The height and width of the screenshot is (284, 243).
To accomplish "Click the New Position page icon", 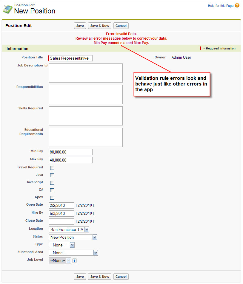I will click(7, 10).
